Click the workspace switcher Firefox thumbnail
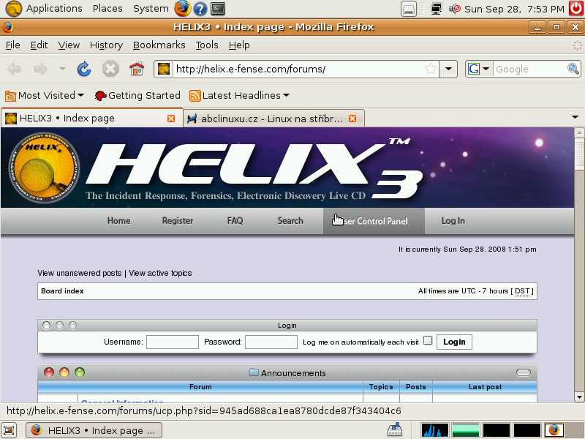Image resolution: width=585 pixels, height=439 pixels. pos(554,430)
